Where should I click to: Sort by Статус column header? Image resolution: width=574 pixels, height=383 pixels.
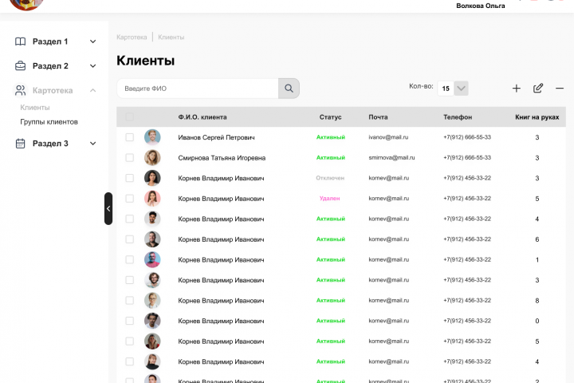(x=330, y=117)
